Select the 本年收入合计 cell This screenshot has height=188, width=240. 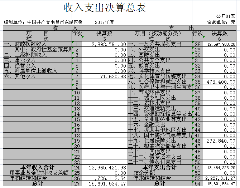click(x=37, y=167)
